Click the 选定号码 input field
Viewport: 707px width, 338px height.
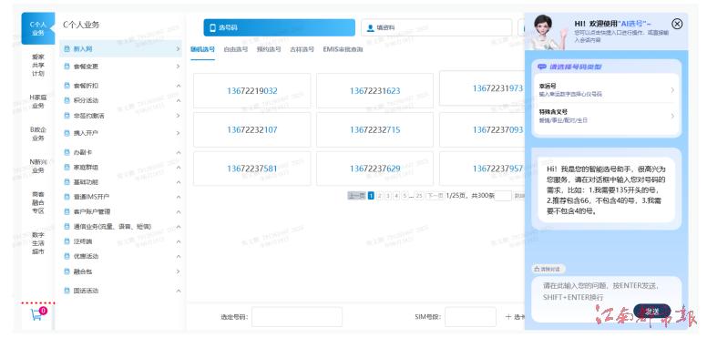[297, 317]
